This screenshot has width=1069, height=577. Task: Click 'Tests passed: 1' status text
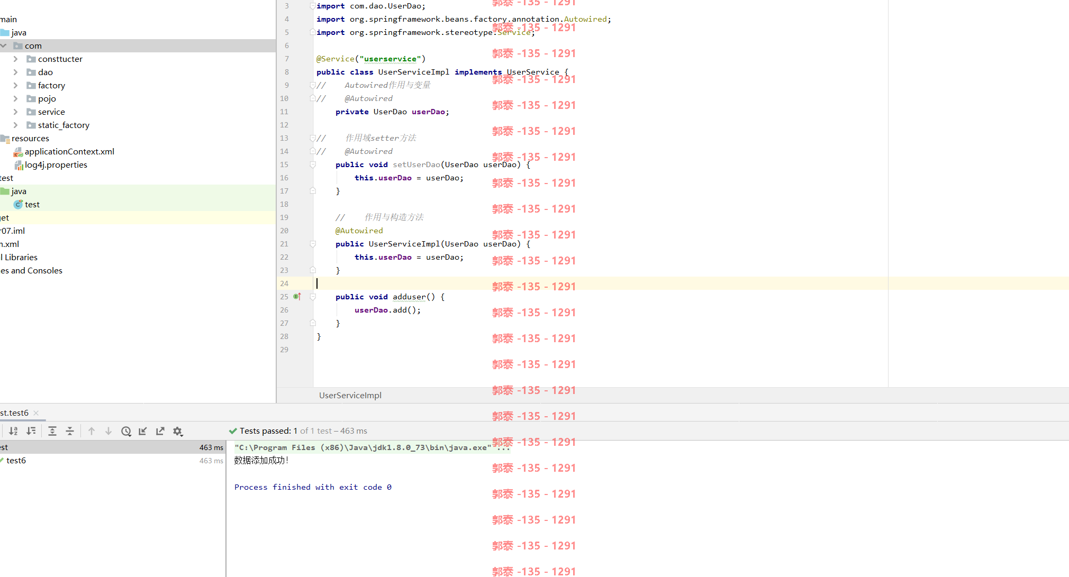268,431
